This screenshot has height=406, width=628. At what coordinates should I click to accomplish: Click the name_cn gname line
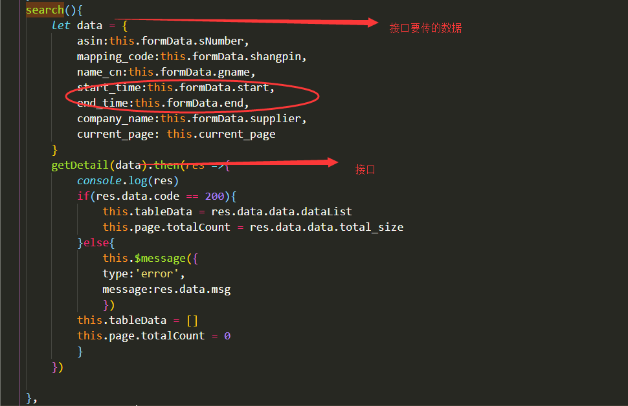point(166,72)
